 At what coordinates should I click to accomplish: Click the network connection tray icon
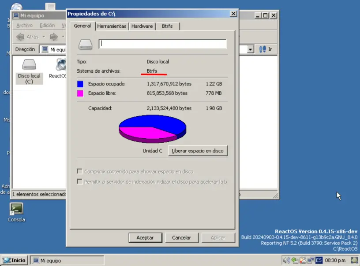(311, 260)
